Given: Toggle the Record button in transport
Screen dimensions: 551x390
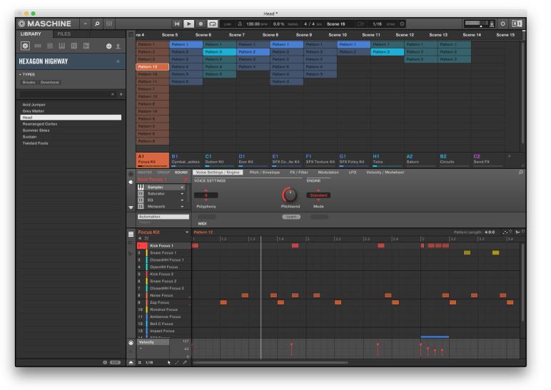Looking at the screenshot, I should (201, 24).
